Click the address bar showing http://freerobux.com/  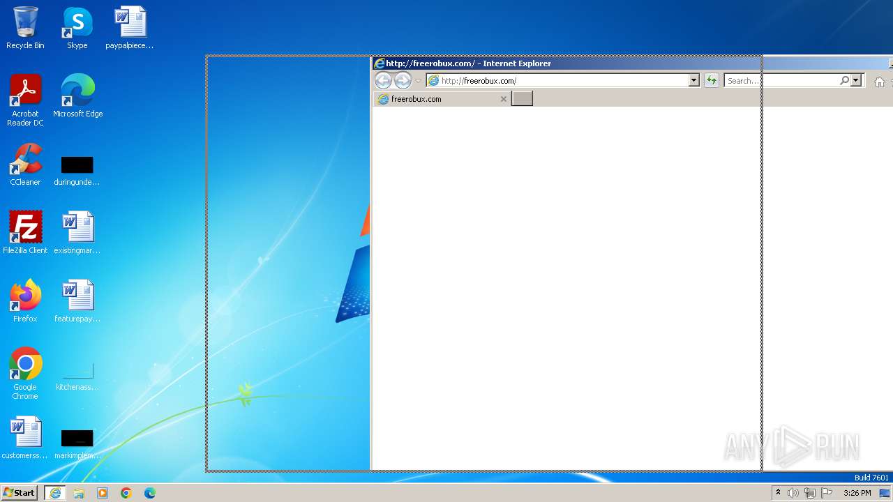tap(557, 81)
